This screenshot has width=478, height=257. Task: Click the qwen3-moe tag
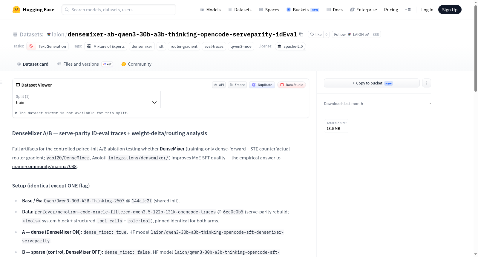point(241,46)
